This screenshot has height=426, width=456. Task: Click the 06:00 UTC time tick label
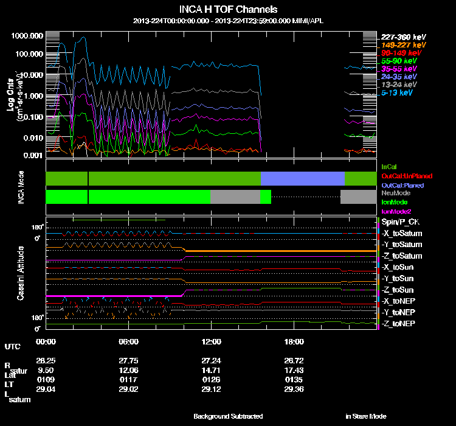point(128,341)
